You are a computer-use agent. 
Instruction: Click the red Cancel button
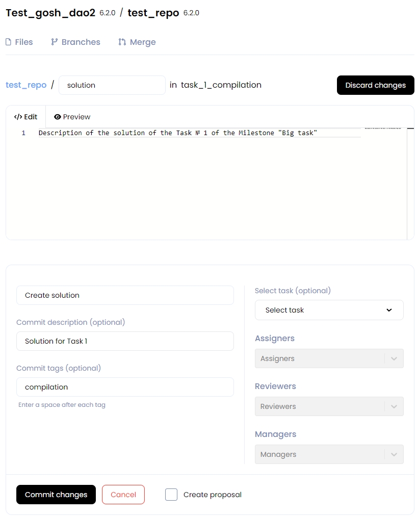123,495
